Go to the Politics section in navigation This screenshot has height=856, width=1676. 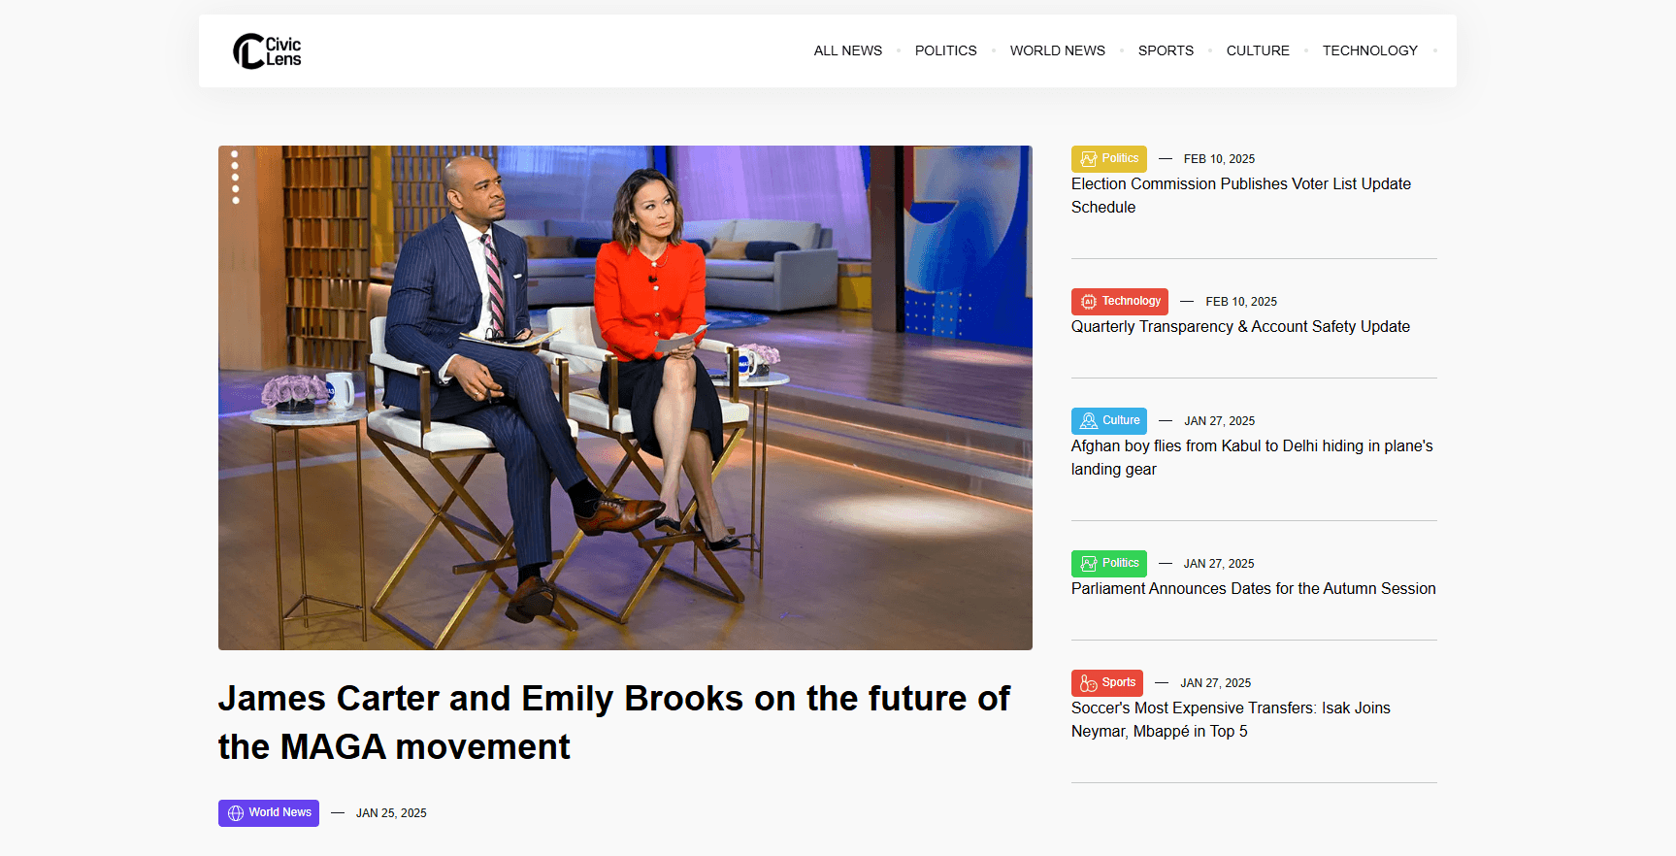pos(945,50)
